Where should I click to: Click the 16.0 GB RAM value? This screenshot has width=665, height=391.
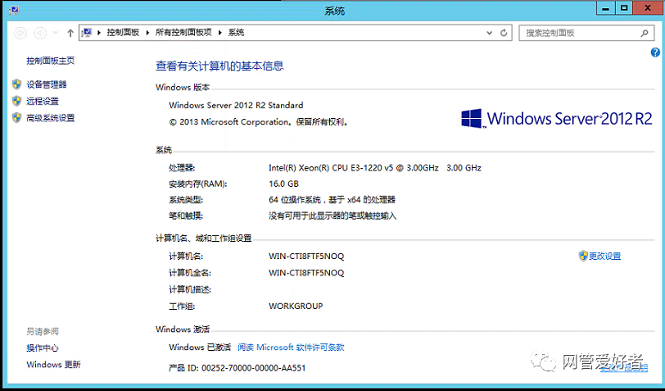coord(283,184)
